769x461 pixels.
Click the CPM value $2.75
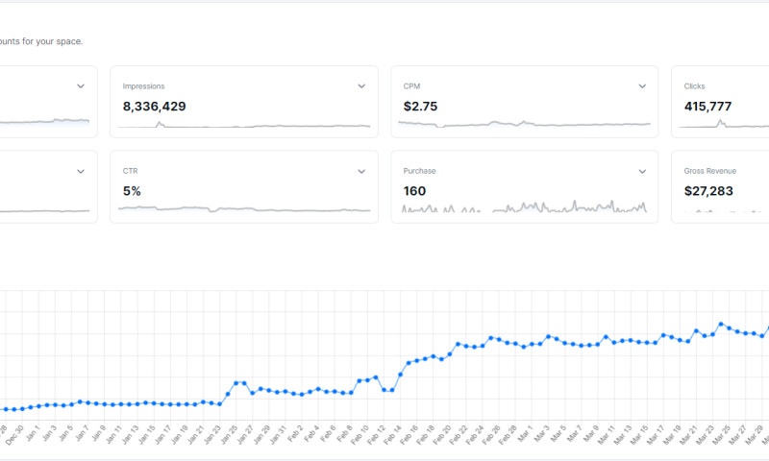420,107
